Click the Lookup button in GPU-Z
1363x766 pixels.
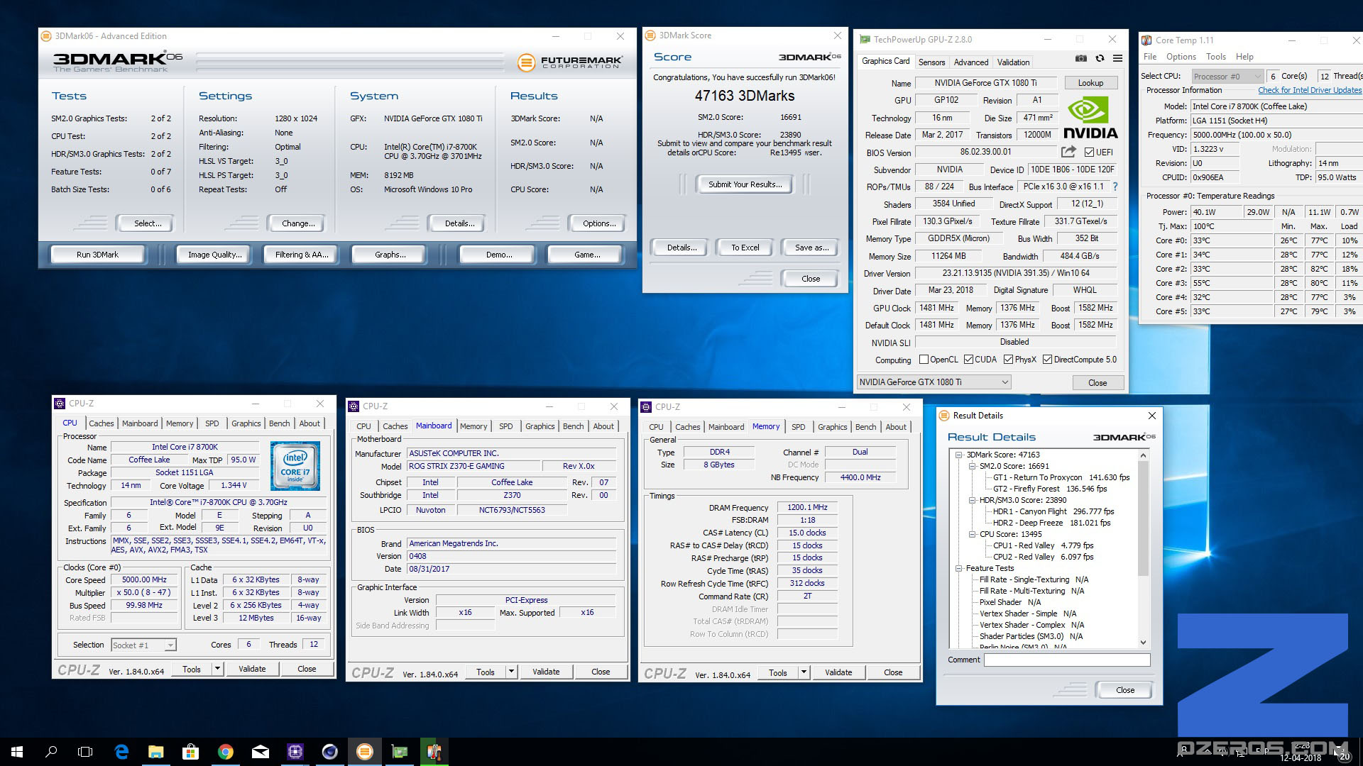1090,83
